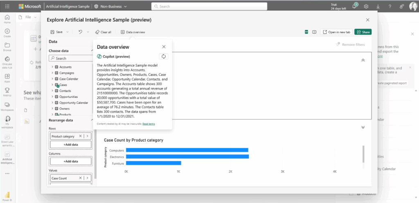The width and height of the screenshot is (419, 203).
Task: Add data to Rows
Action: pos(71,144)
